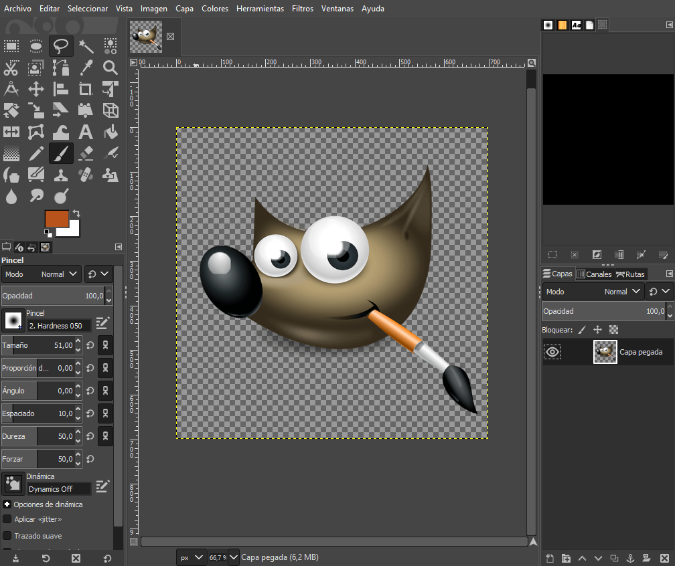Screen dimensions: 675x566
Task: Select the Clone stamp tool
Action: point(61,175)
